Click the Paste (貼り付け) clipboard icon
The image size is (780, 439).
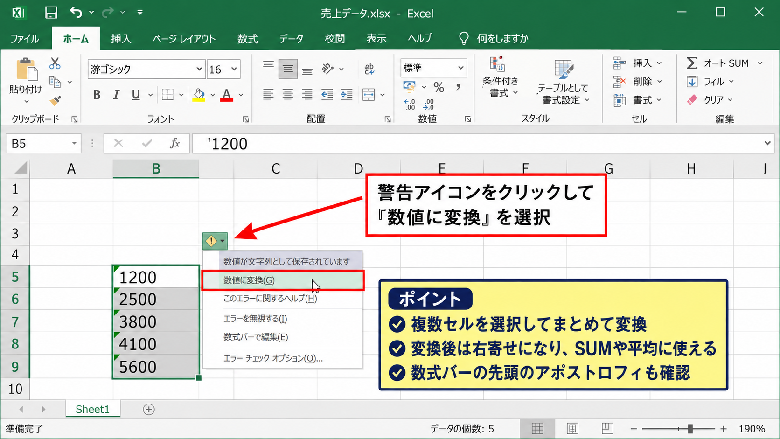pyautogui.click(x=26, y=70)
